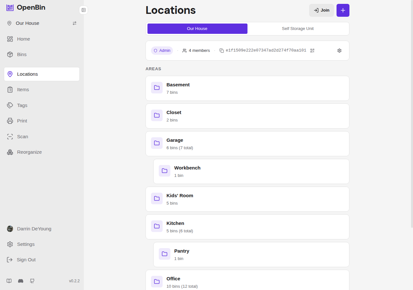Select the Reorganize tool in the sidebar

29,152
